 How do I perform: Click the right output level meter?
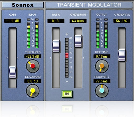coord(106,35)
